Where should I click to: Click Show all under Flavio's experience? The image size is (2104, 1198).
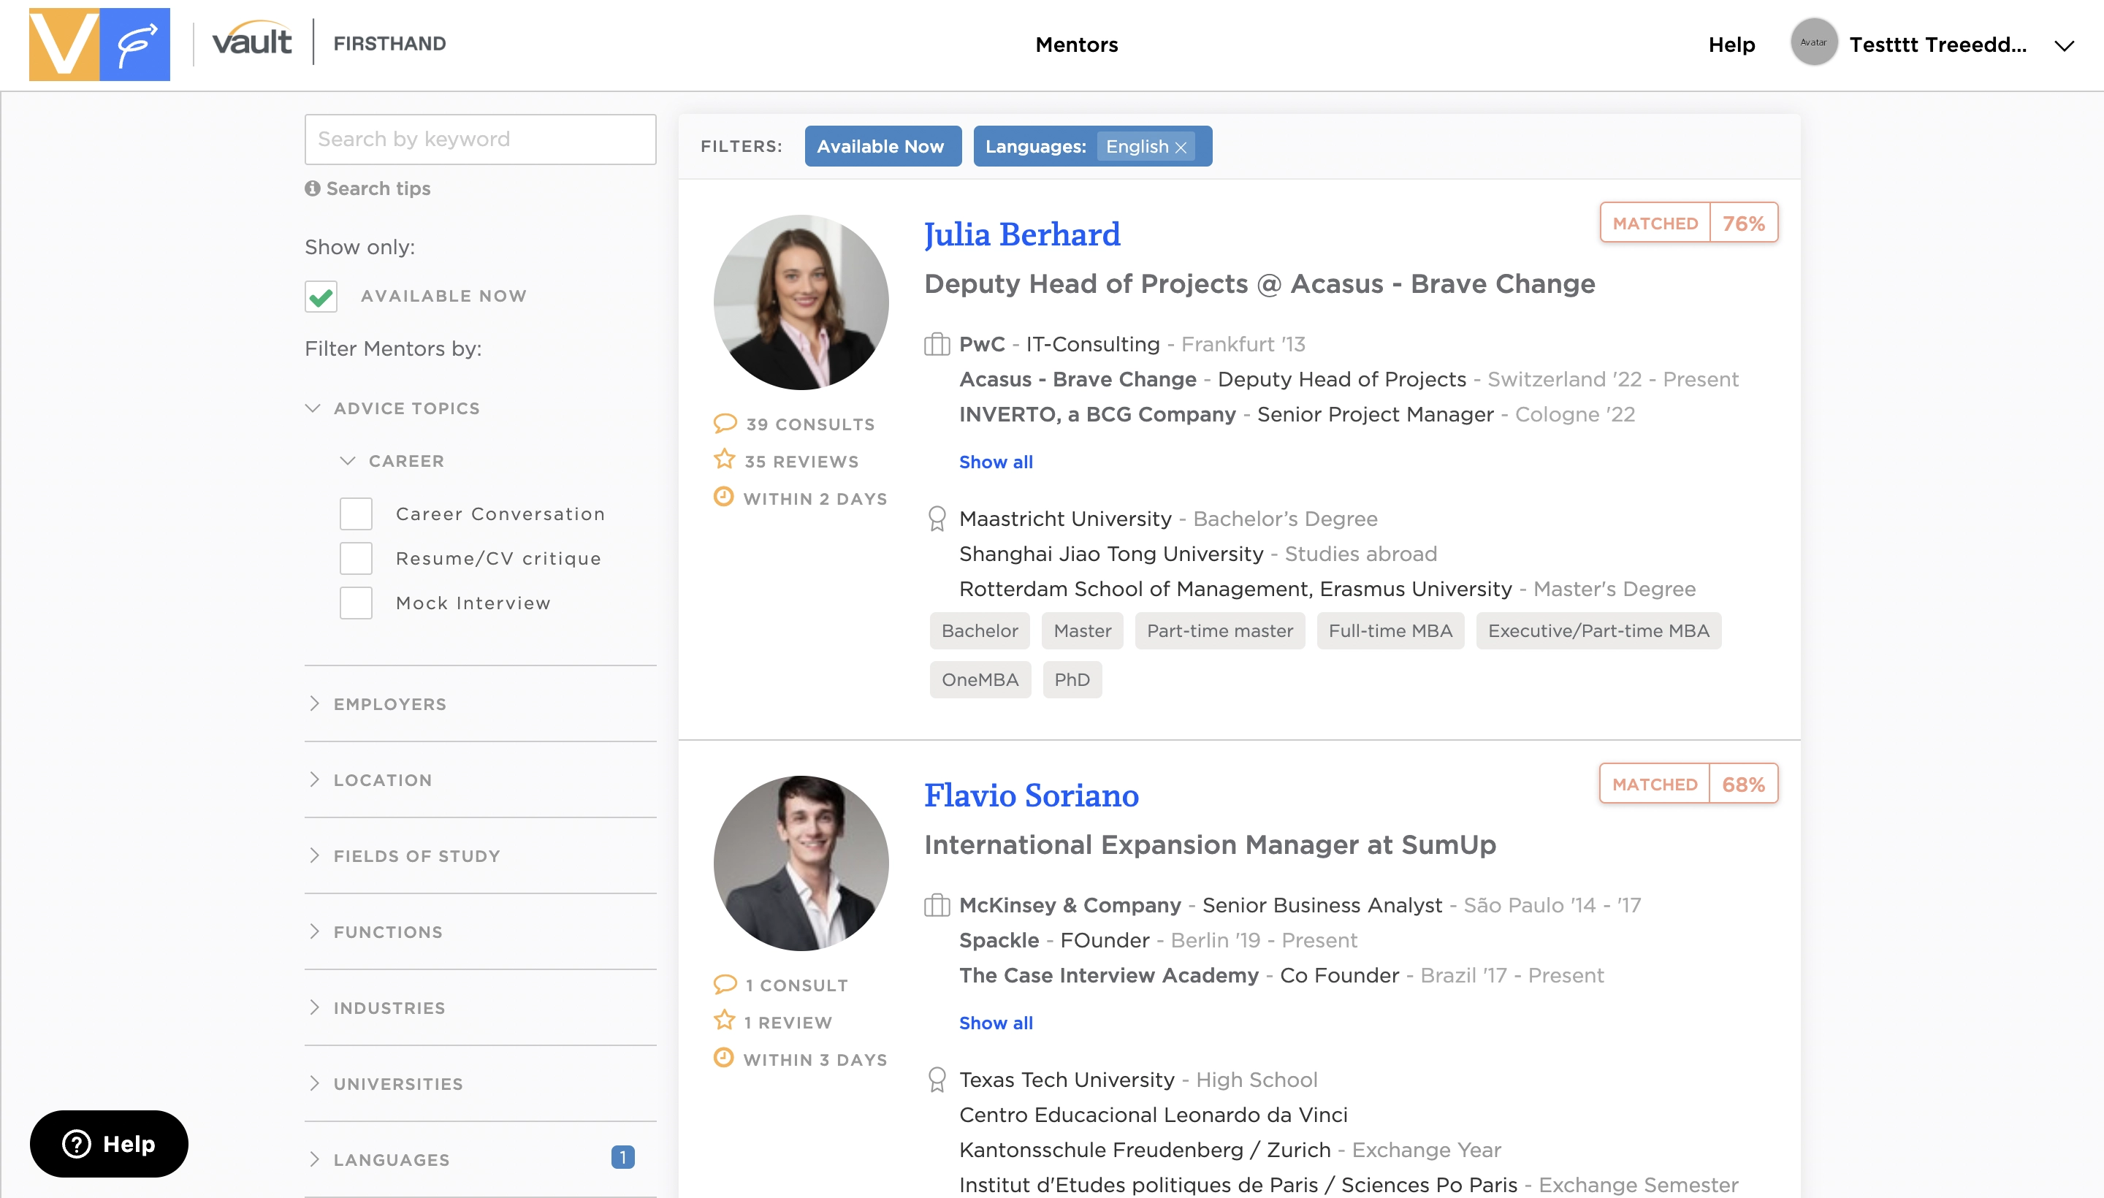coord(996,1023)
